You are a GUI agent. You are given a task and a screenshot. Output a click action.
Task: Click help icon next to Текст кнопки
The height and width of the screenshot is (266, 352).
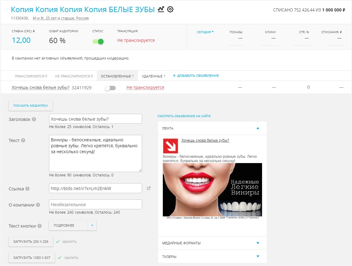(x=39, y=226)
